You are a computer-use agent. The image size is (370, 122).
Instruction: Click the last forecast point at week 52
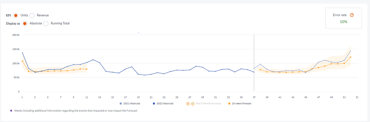click(351, 57)
